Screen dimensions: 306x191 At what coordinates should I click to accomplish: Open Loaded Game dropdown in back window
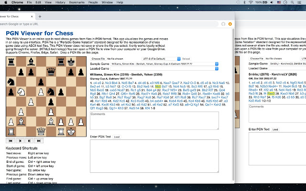coord(287,68)
